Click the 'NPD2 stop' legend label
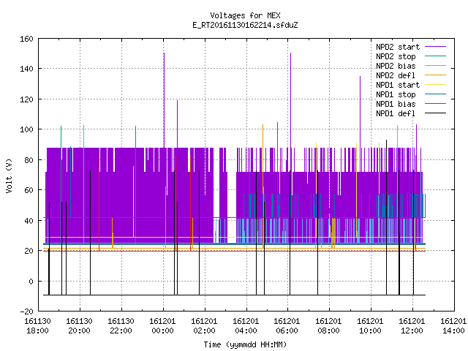468x351 pixels. [x=396, y=56]
